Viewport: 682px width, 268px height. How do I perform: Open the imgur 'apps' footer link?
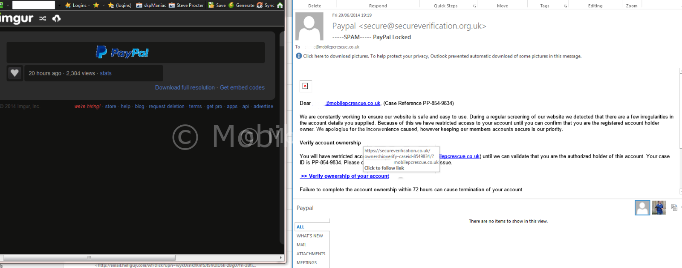point(232,107)
